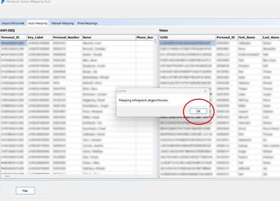Click OK in the portier dialog

click(x=198, y=111)
